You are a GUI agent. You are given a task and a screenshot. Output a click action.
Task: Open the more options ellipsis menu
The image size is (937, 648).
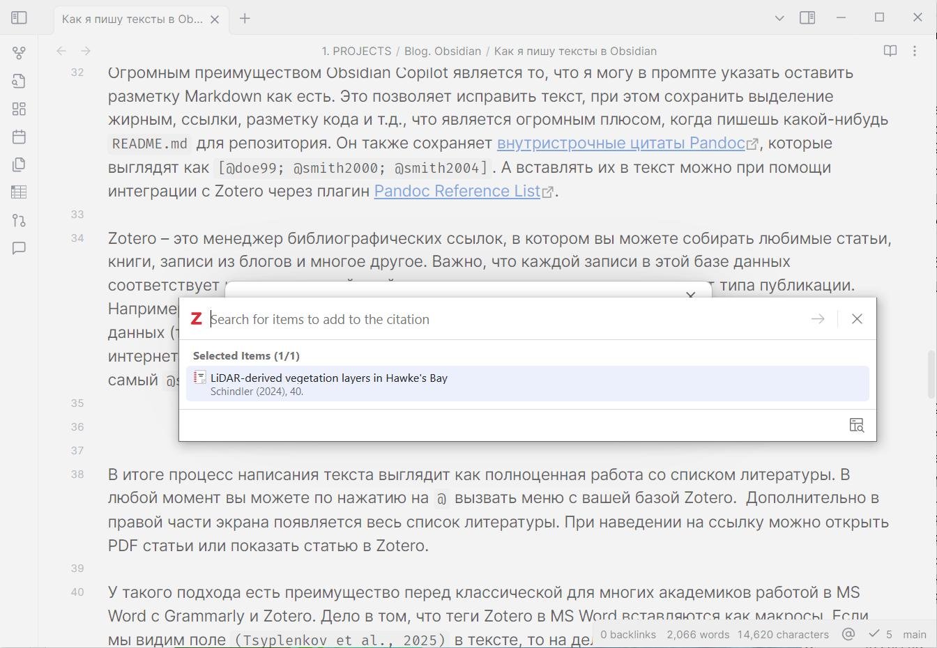coord(915,51)
